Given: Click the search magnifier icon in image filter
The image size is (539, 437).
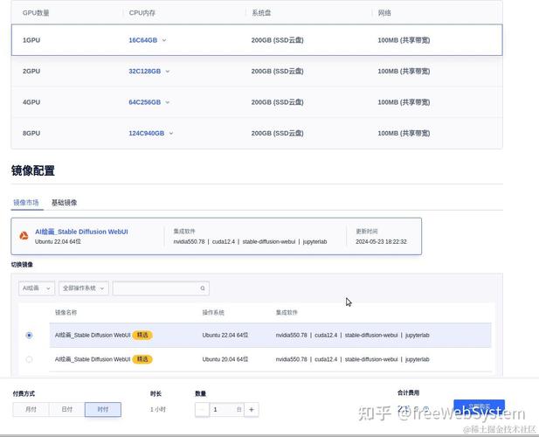Looking at the screenshot, I should (x=203, y=288).
